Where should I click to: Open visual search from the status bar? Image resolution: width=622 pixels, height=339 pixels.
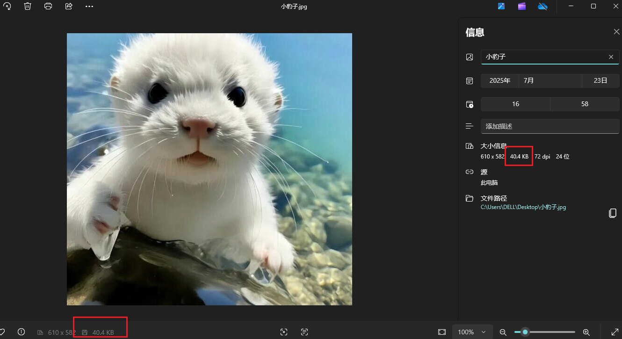[x=284, y=332]
